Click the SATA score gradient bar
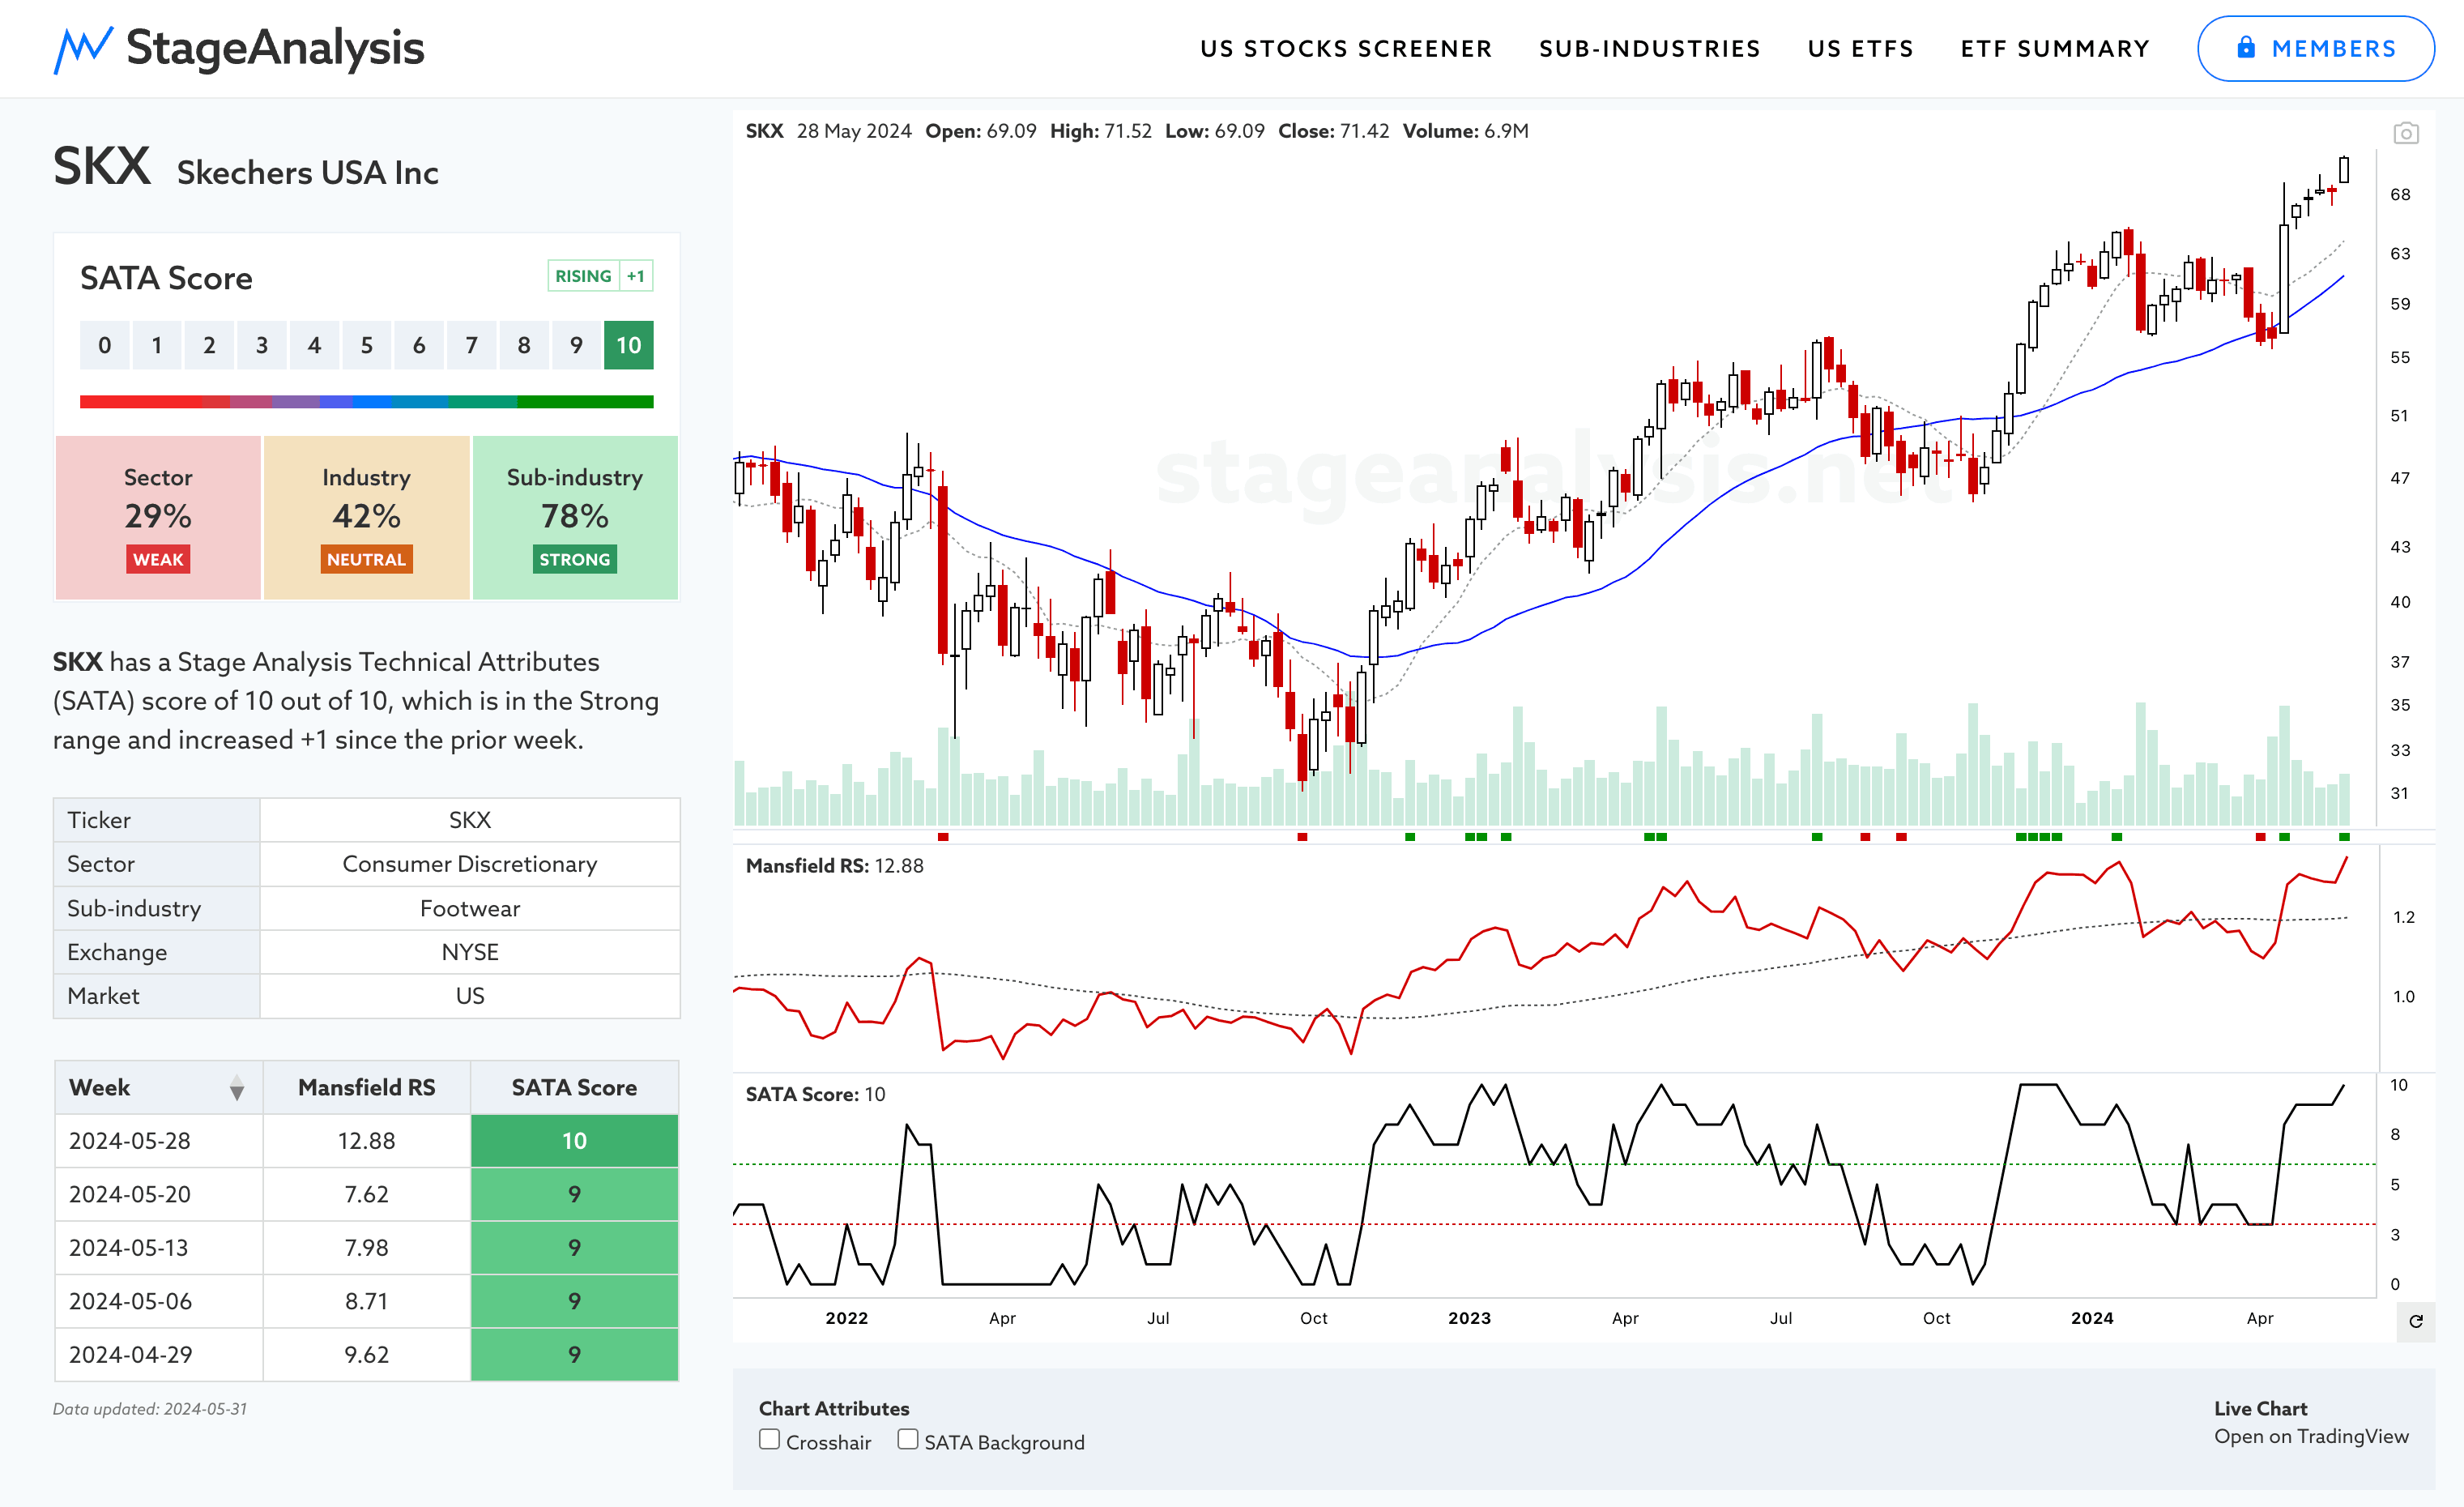2464x1507 pixels. (366, 401)
